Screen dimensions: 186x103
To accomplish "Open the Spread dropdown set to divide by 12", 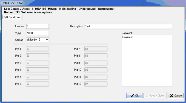I will click(38, 40).
